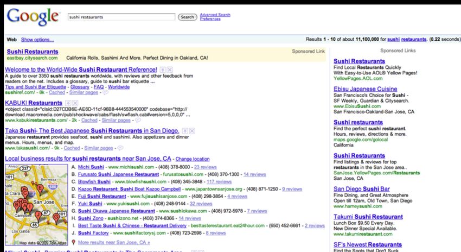Image resolution: width=461 pixels, height=252 pixels.
Task: Open the KABUKI Restaurants result
Action: pyautogui.click(x=34, y=103)
